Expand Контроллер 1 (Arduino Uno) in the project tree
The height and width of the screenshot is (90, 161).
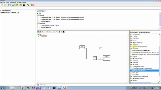tap(1, 12)
